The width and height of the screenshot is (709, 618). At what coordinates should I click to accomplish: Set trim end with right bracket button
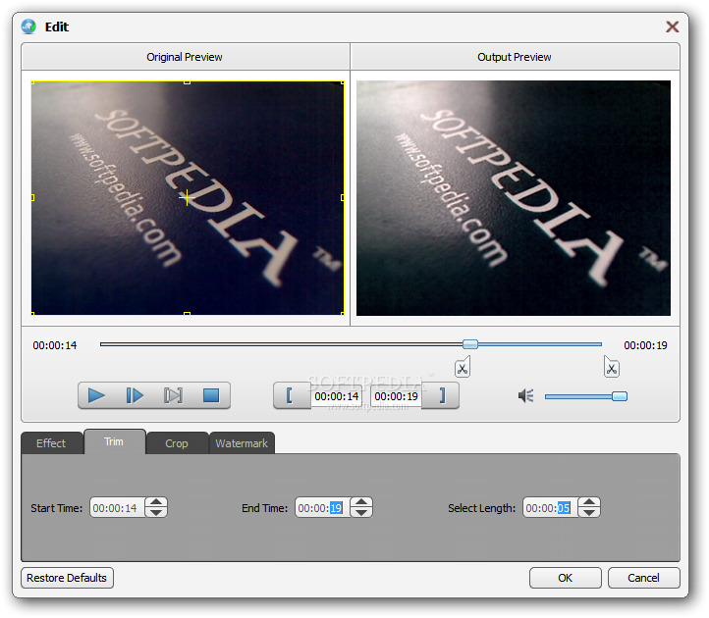click(442, 395)
